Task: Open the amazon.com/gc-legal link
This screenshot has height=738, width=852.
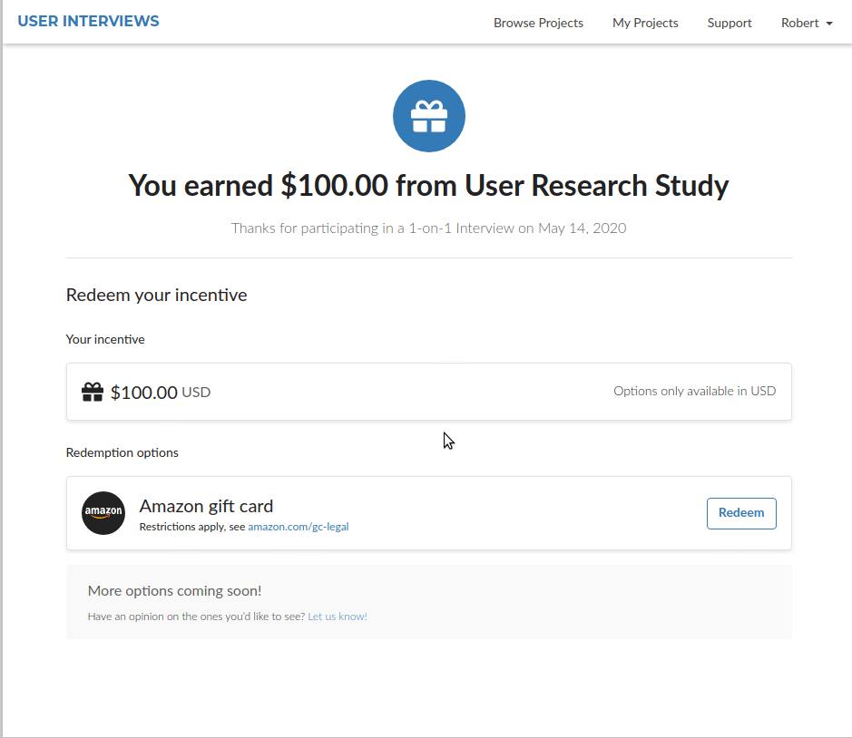Action: point(299,526)
